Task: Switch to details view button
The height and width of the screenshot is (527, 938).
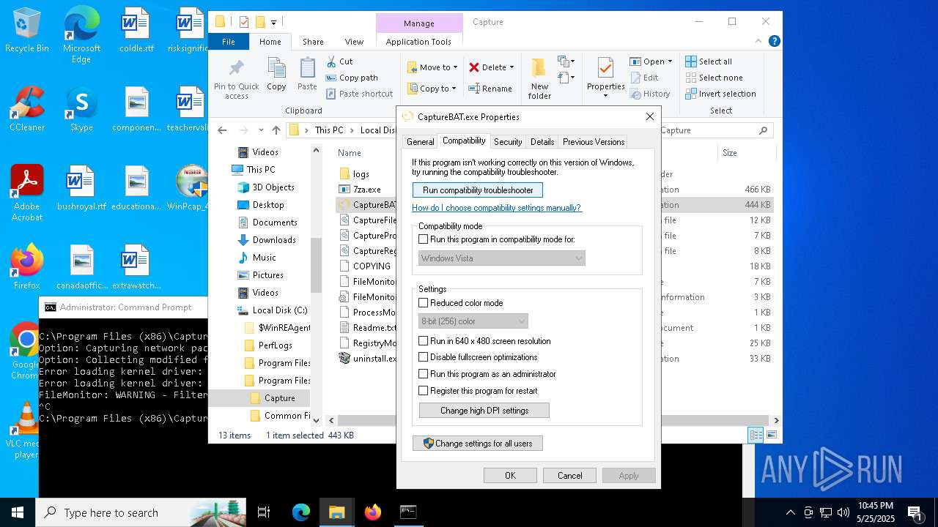Action: [756, 435]
